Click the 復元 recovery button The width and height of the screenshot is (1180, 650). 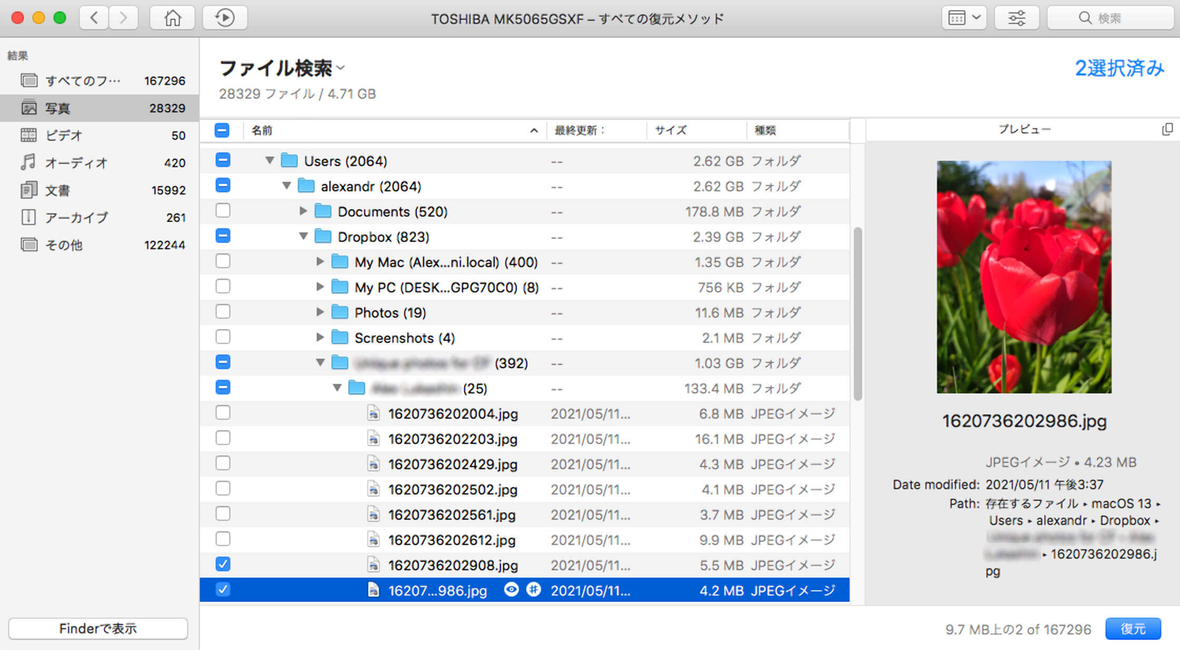[x=1134, y=628]
